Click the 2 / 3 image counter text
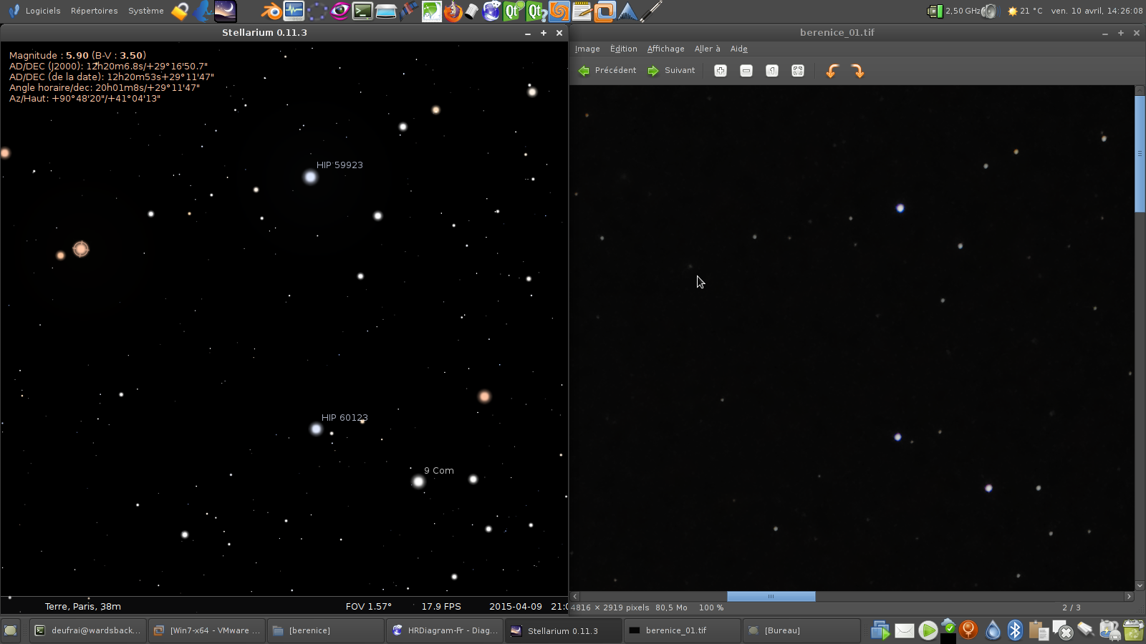Viewport: 1146px width, 644px height. (1072, 608)
